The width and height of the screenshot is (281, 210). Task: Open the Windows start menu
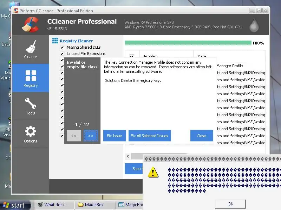tap(15, 205)
